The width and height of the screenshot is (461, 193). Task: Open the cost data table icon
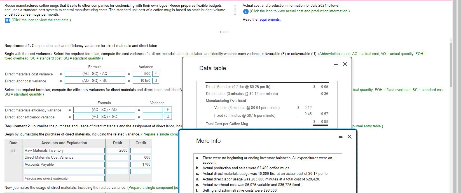click(x=8, y=20)
